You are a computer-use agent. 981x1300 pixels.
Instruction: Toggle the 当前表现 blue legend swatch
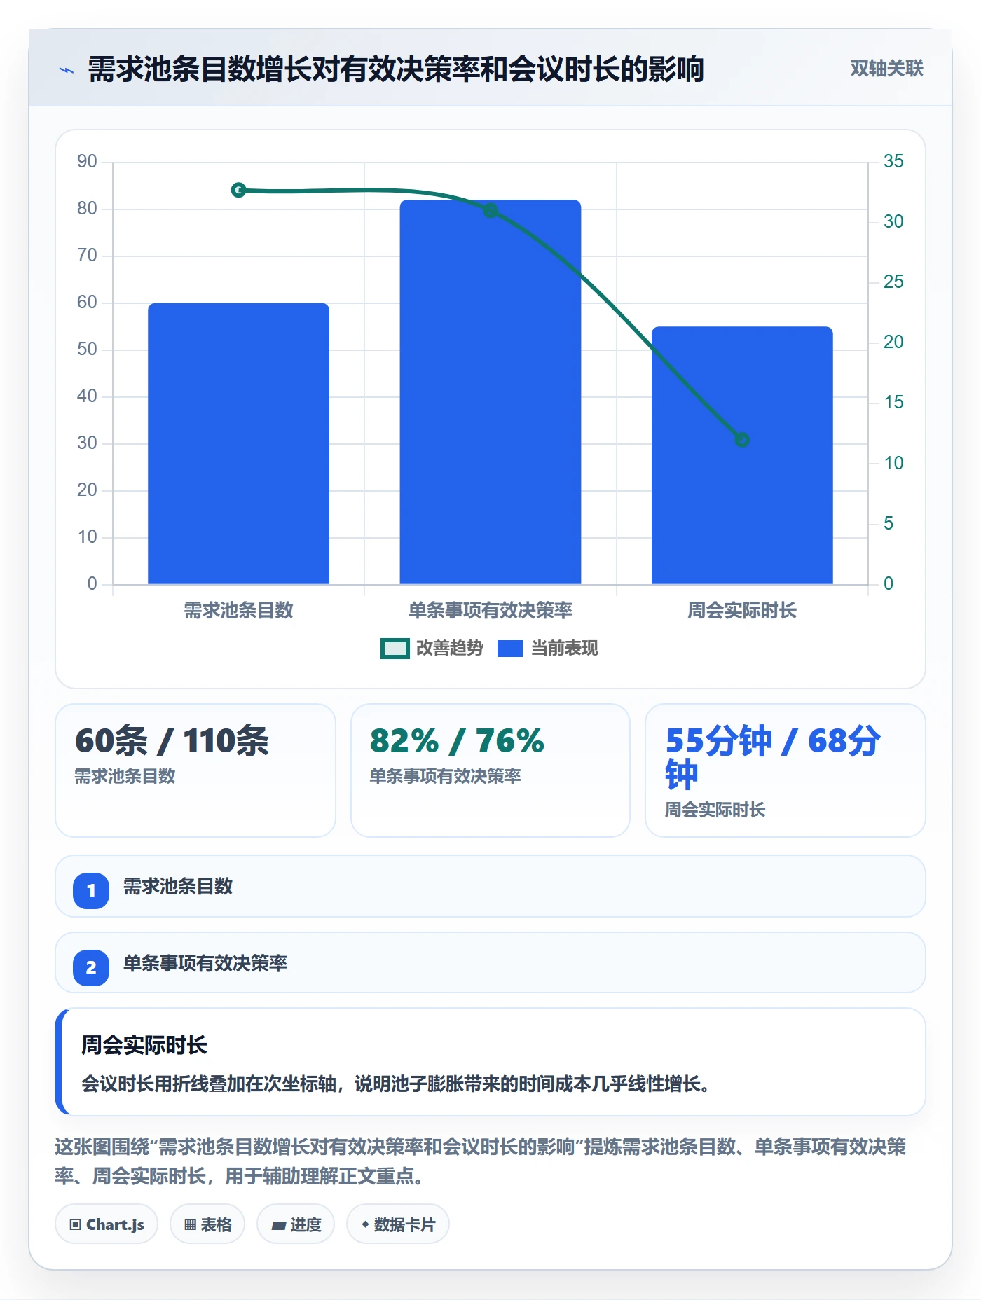(510, 649)
